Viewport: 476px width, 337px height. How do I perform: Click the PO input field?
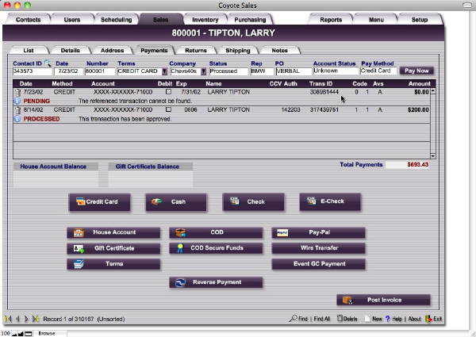pos(287,71)
